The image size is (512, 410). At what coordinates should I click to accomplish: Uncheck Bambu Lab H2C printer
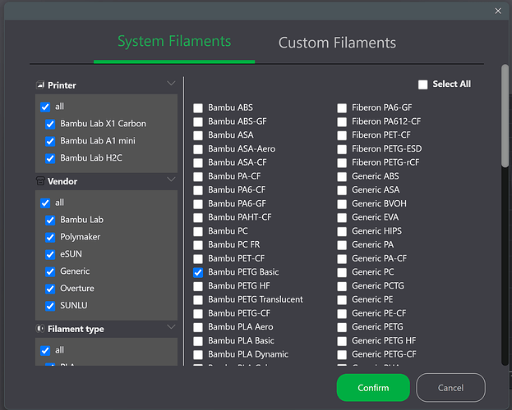coord(50,158)
